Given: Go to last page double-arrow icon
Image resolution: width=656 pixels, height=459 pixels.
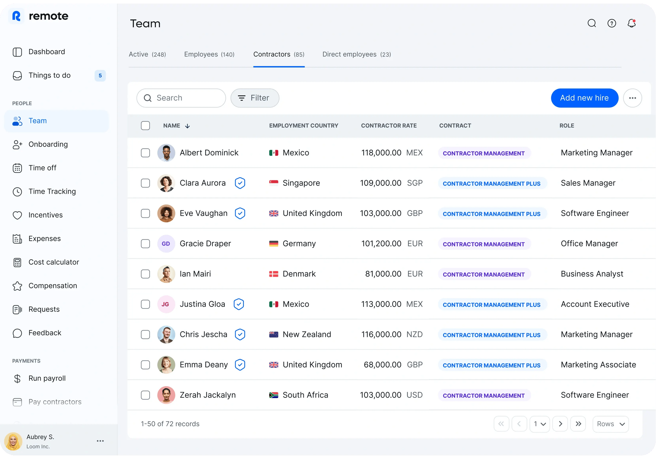Looking at the screenshot, I should coord(578,424).
